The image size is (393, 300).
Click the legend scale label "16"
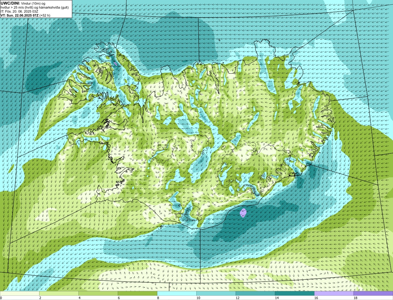[316, 298]
